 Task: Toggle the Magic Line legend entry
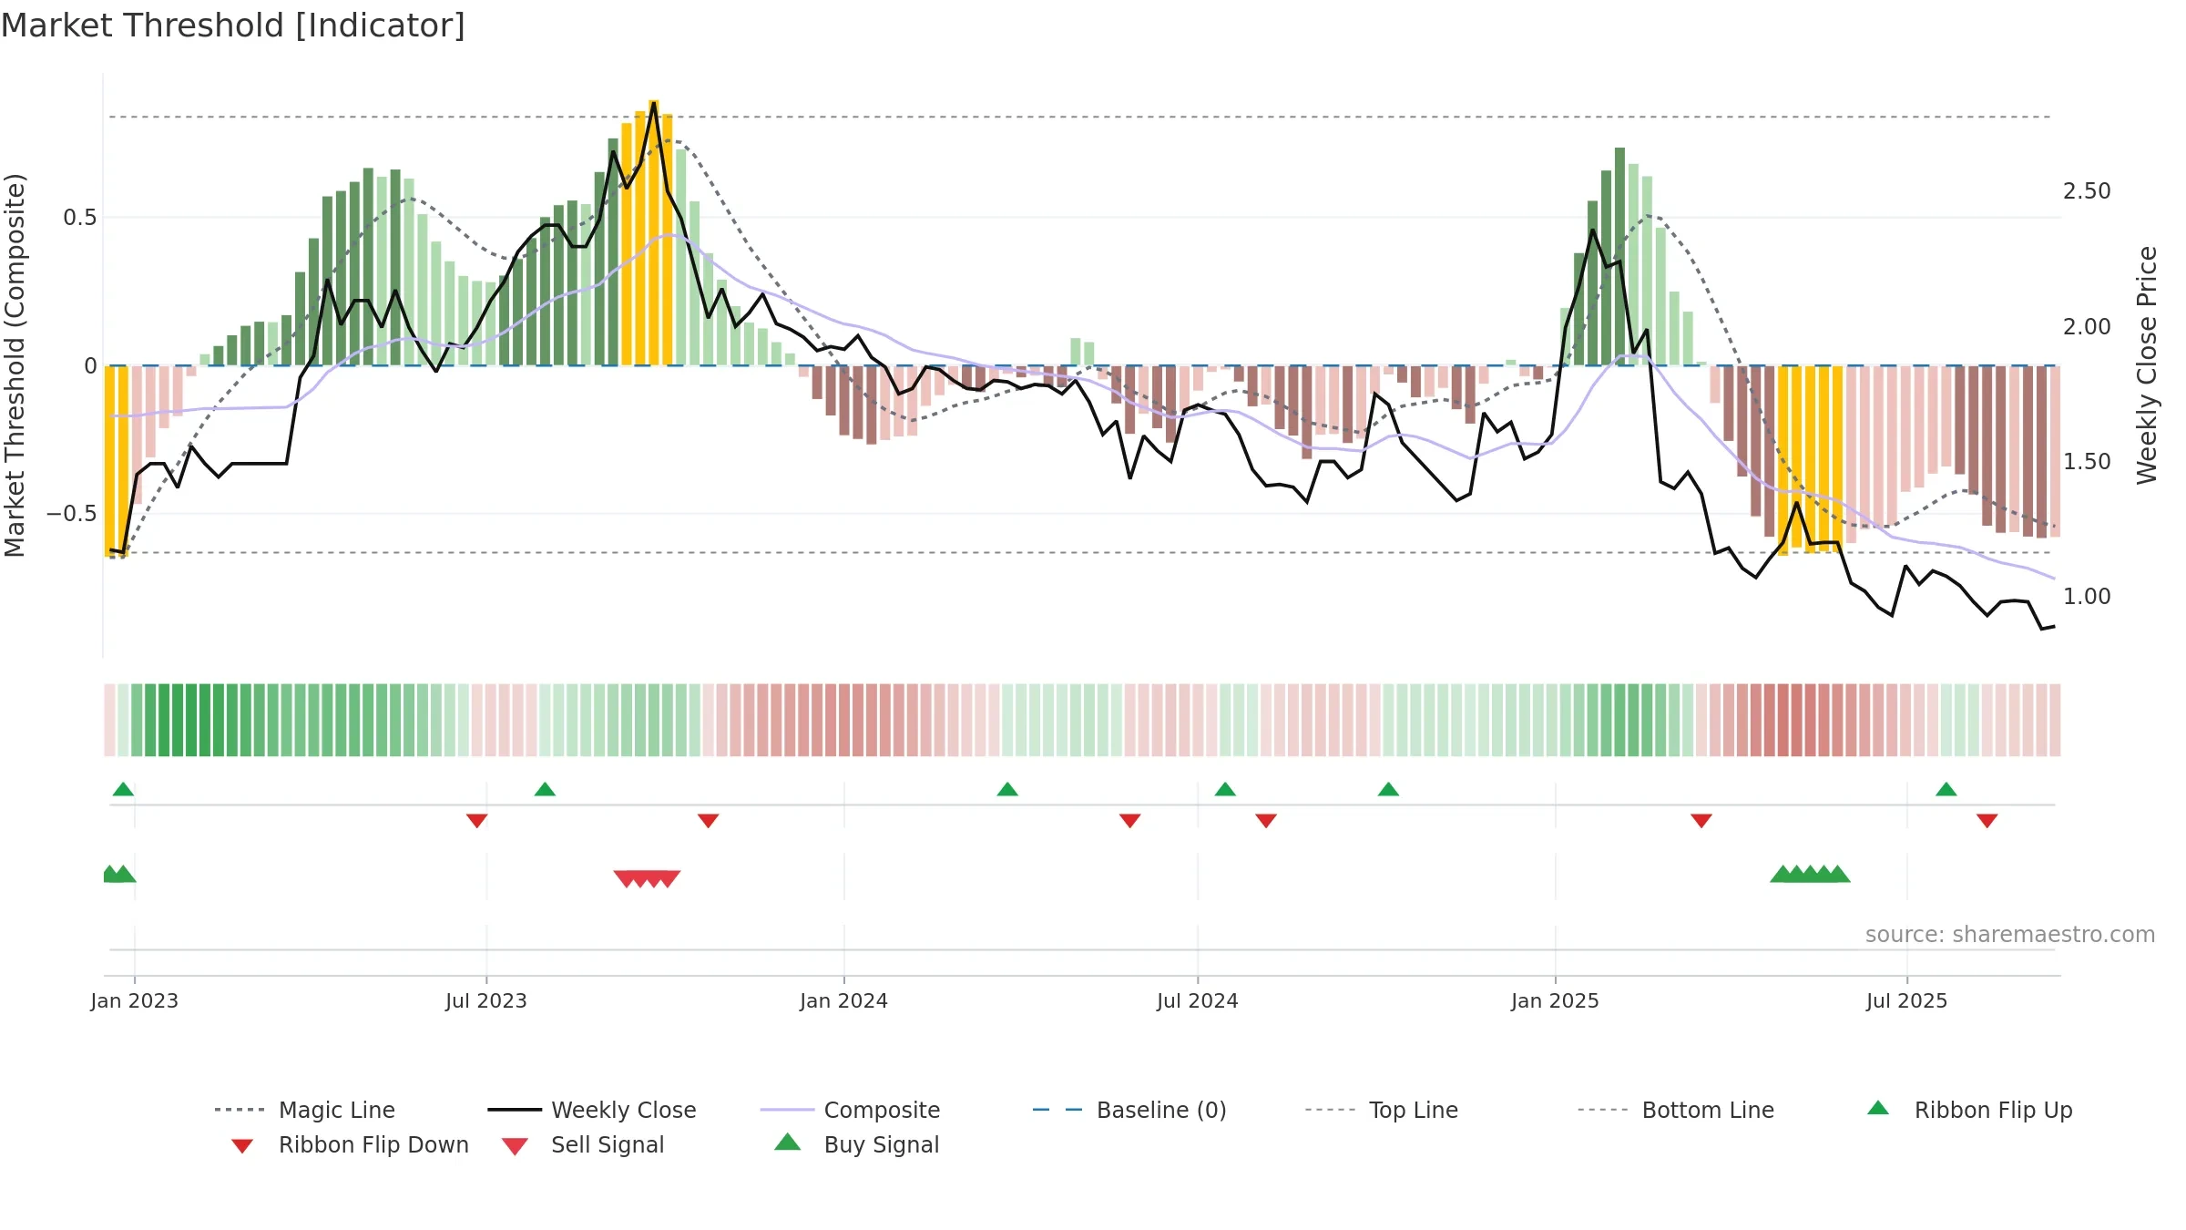point(305,1110)
